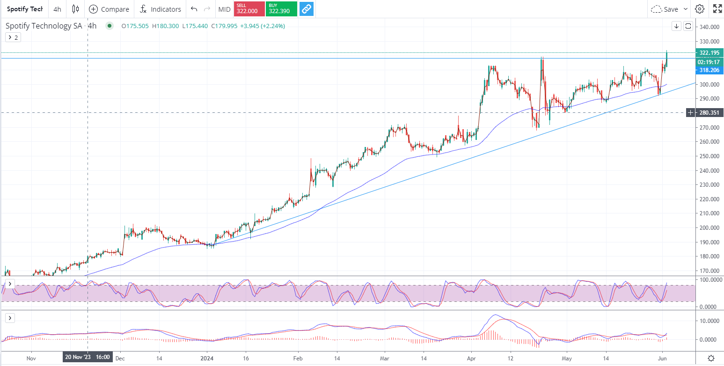Click the 300.000 price scale label
This screenshot has height=366, width=724.
[709, 84]
